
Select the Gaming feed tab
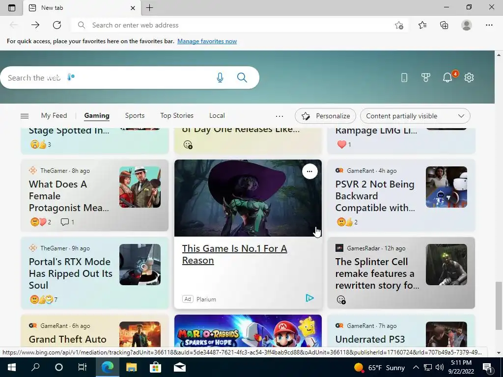tap(97, 115)
